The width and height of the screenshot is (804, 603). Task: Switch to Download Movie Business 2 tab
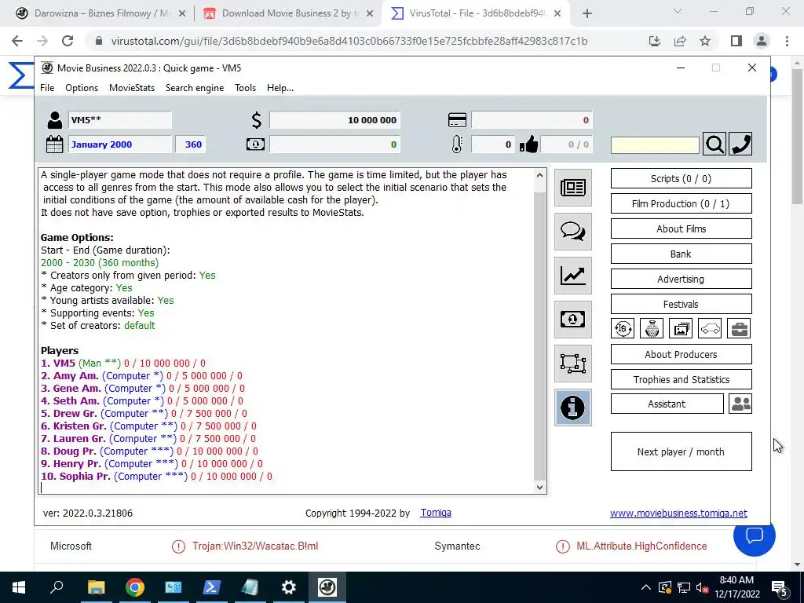pyautogui.click(x=287, y=13)
